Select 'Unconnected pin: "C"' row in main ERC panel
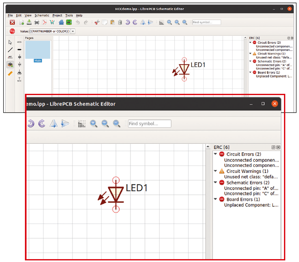Viewport: 299px width, 262px height. 274,68
